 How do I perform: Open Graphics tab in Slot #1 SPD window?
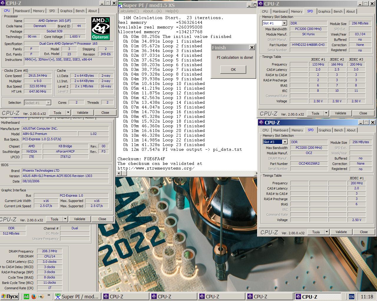tap(324, 11)
